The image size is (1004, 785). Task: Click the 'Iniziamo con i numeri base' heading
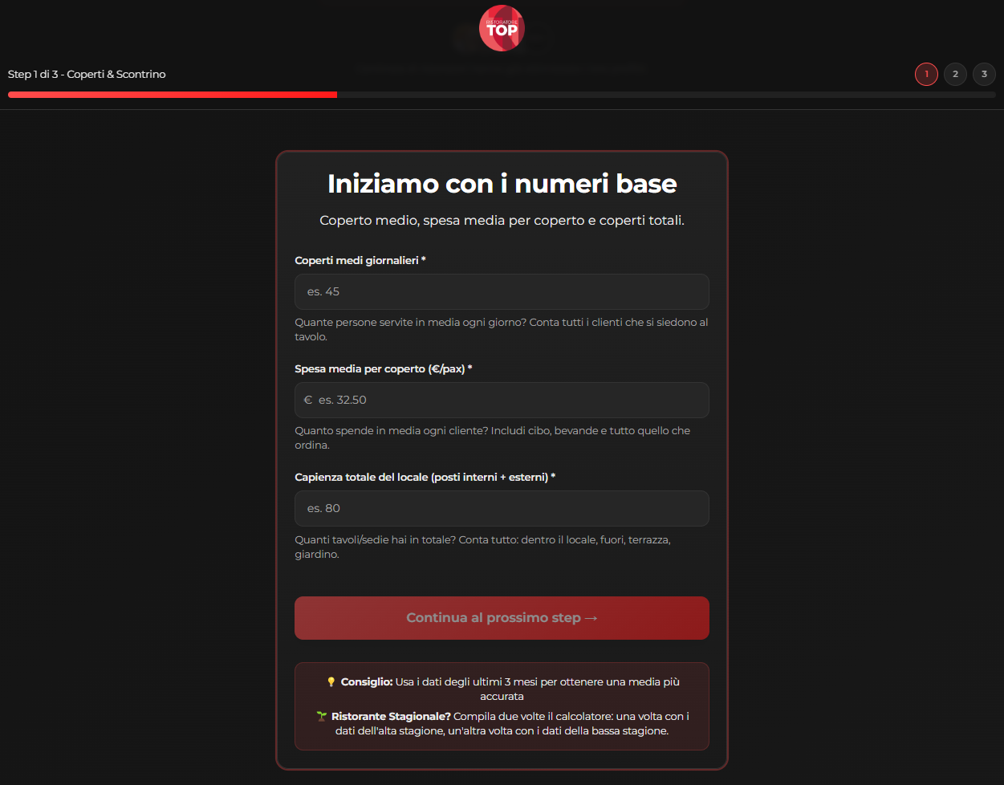(x=502, y=184)
